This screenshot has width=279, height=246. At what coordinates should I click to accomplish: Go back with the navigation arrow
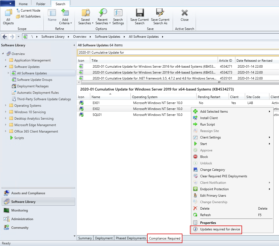pyautogui.click(x=5, y=37)
